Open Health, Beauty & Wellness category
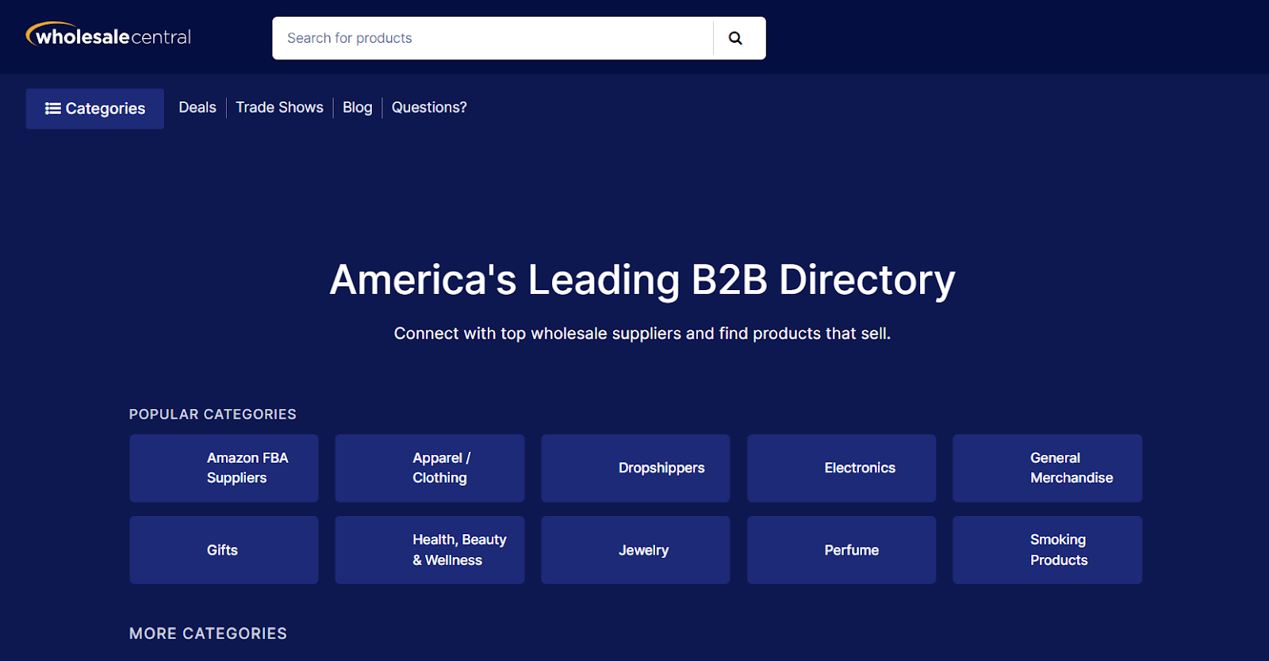The height and width of the screenshot is (661, 1269). click(429, 550)
